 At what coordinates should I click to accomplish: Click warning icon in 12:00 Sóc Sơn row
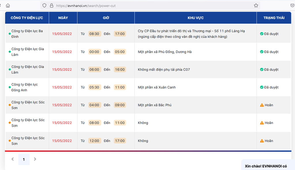pos(262,141)
